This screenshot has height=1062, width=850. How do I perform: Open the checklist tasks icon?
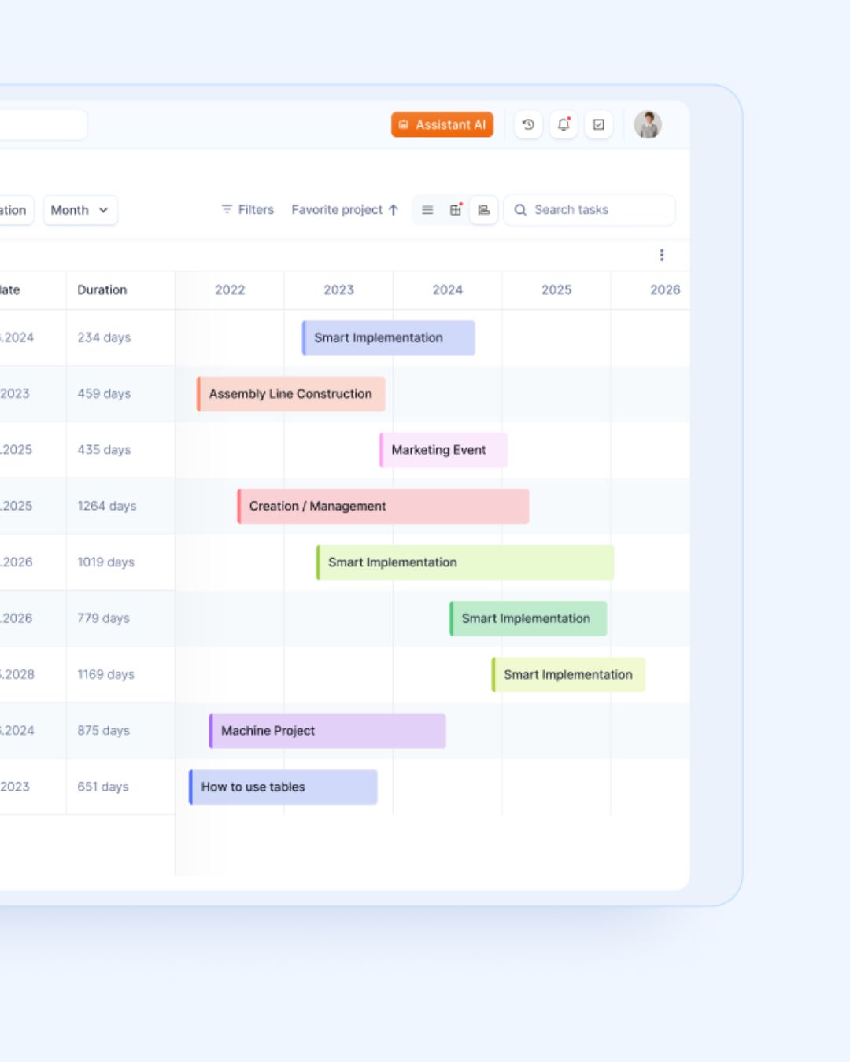point(599,124)
